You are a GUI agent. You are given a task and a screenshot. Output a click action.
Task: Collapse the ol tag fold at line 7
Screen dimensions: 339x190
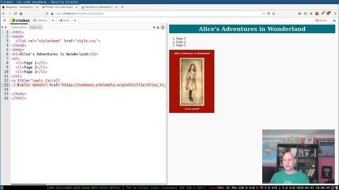pos(10,59)
